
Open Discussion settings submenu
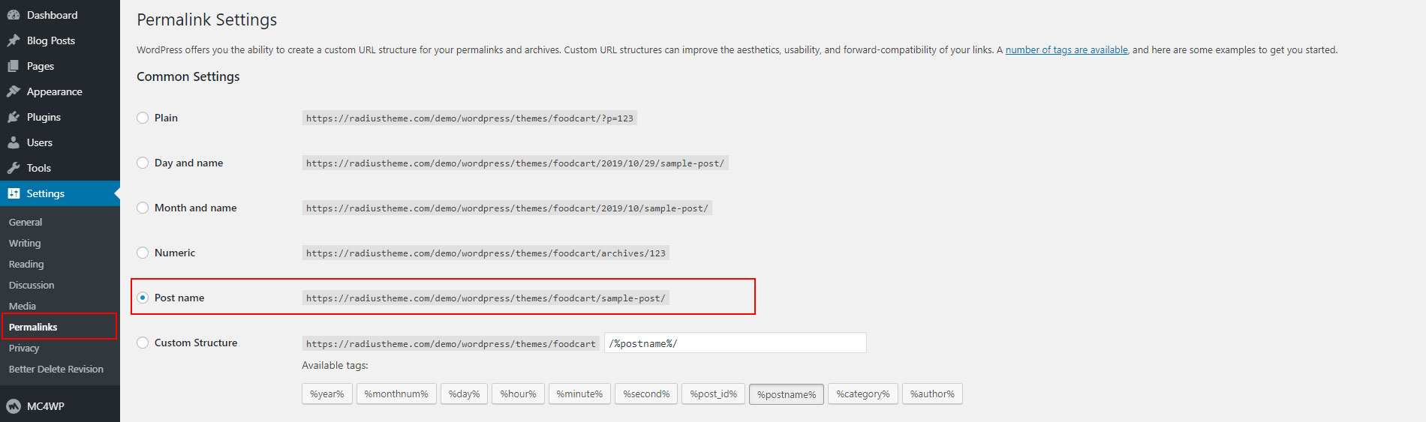[x=32, y=285]
